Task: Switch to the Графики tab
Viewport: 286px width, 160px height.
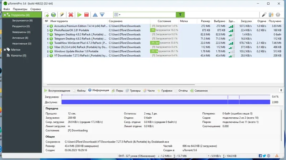Action: pyautogui.click(x=165, y=91)
